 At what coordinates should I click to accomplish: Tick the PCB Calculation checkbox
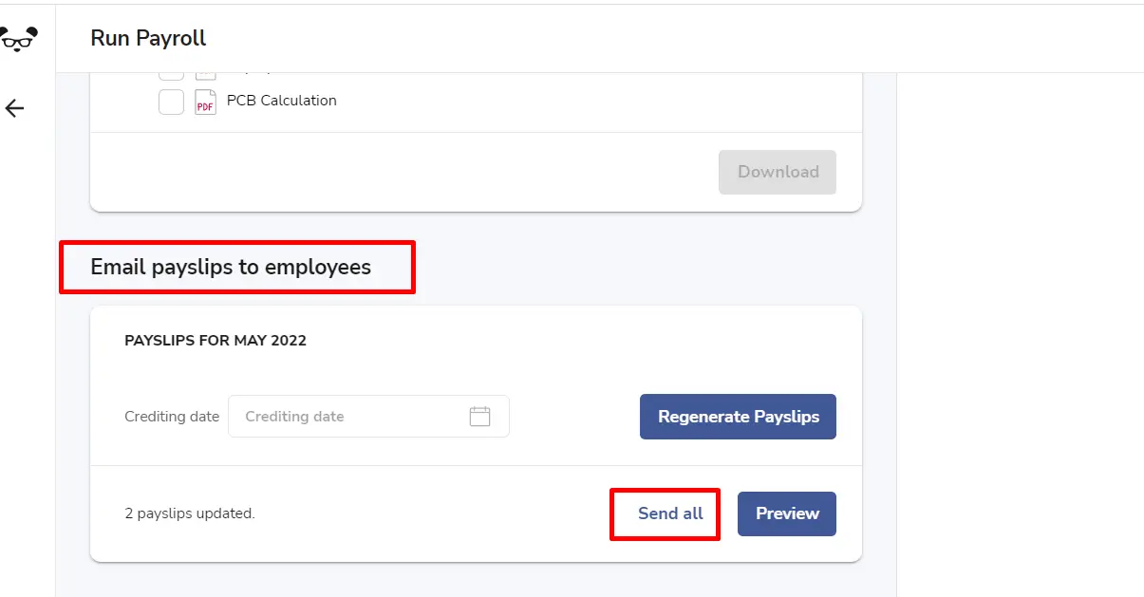171,102
